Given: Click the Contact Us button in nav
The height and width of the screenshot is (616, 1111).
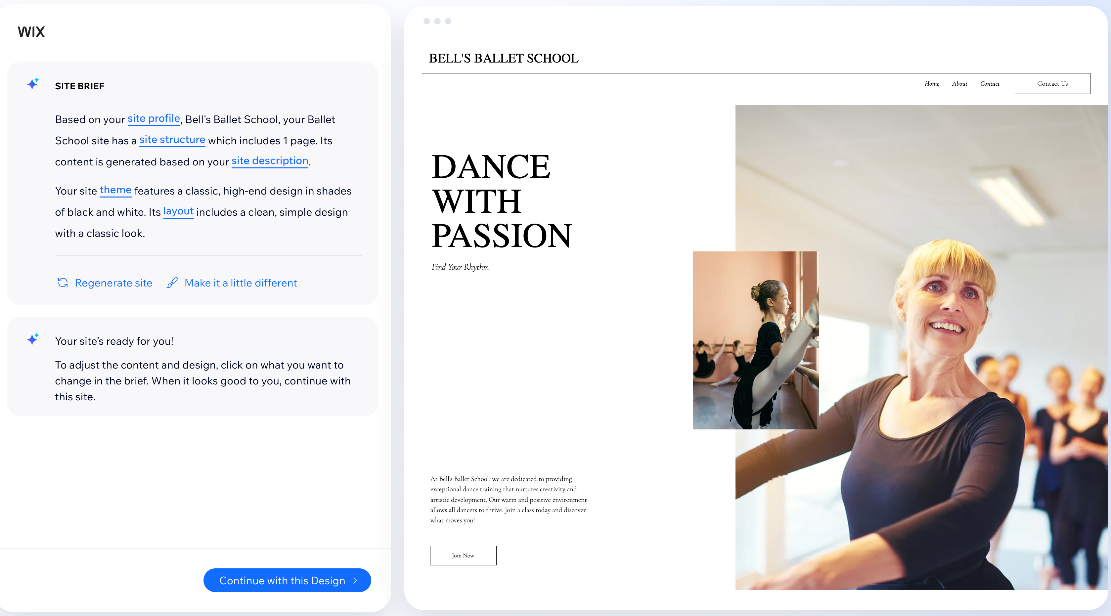Looking at the screenshot, I should [x=1053, y=83].
